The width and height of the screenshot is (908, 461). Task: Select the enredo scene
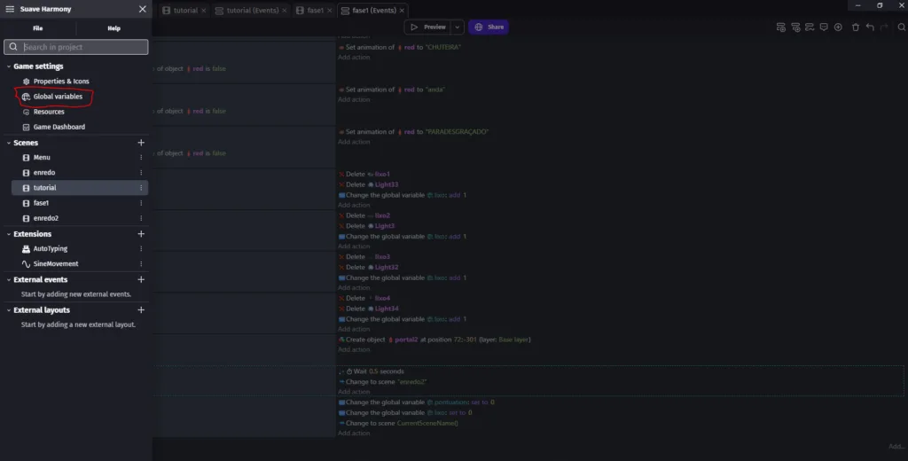click(44, 173)
